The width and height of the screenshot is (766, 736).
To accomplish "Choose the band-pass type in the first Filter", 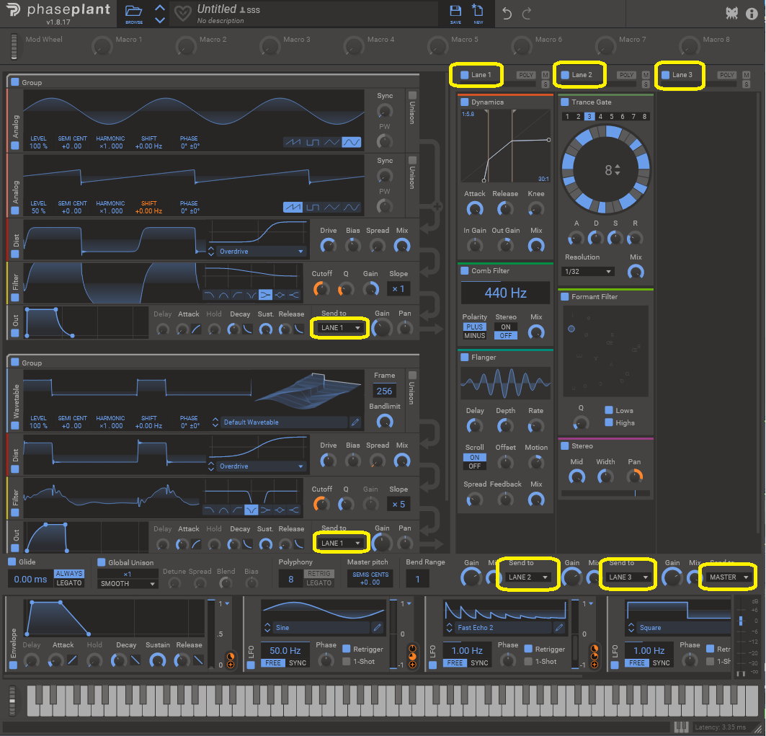I will pos(223,295).
